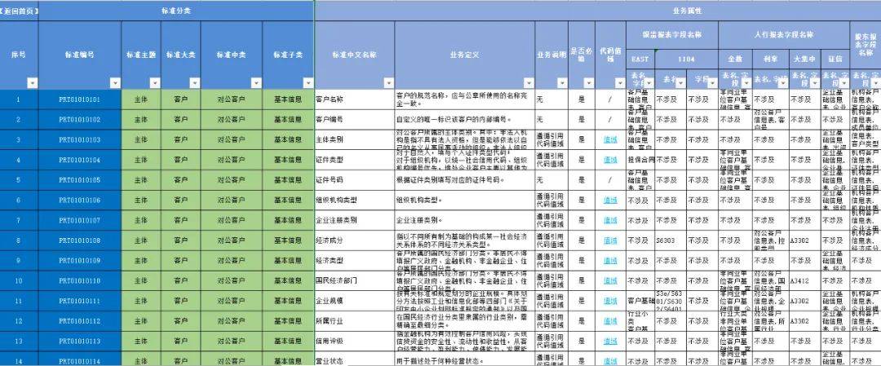881x366 pixels.
Task: Select the S6303 cell in 经济成分 row
Action: [671, 240]
